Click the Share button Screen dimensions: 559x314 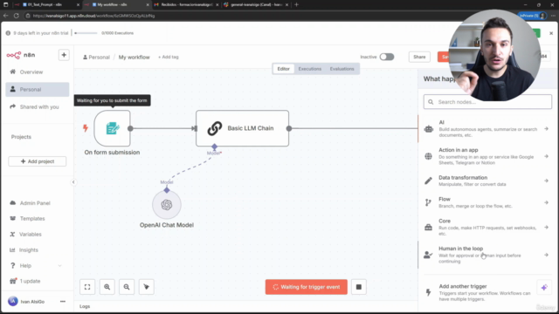419,57
